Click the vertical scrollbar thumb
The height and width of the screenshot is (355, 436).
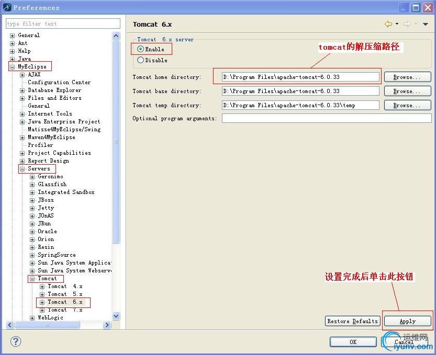click(116, 142)
